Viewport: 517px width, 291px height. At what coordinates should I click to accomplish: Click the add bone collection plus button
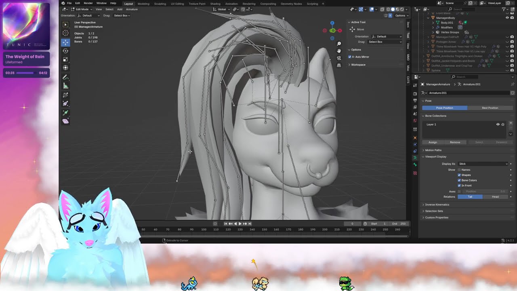[511, 123]
